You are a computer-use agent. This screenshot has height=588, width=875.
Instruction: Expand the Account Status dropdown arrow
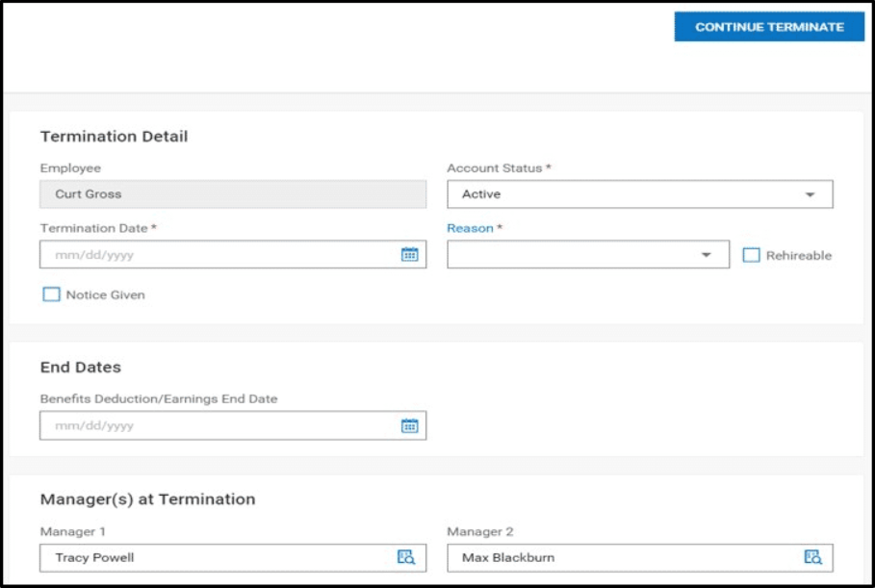click(x=810, y=194)
